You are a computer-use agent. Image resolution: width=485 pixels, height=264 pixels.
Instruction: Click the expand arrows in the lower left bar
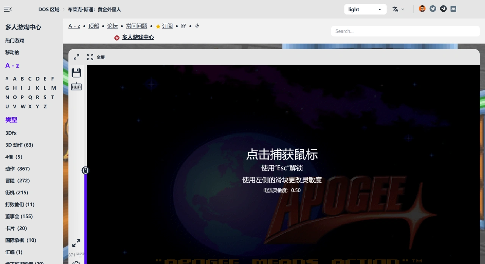point(76,243)
